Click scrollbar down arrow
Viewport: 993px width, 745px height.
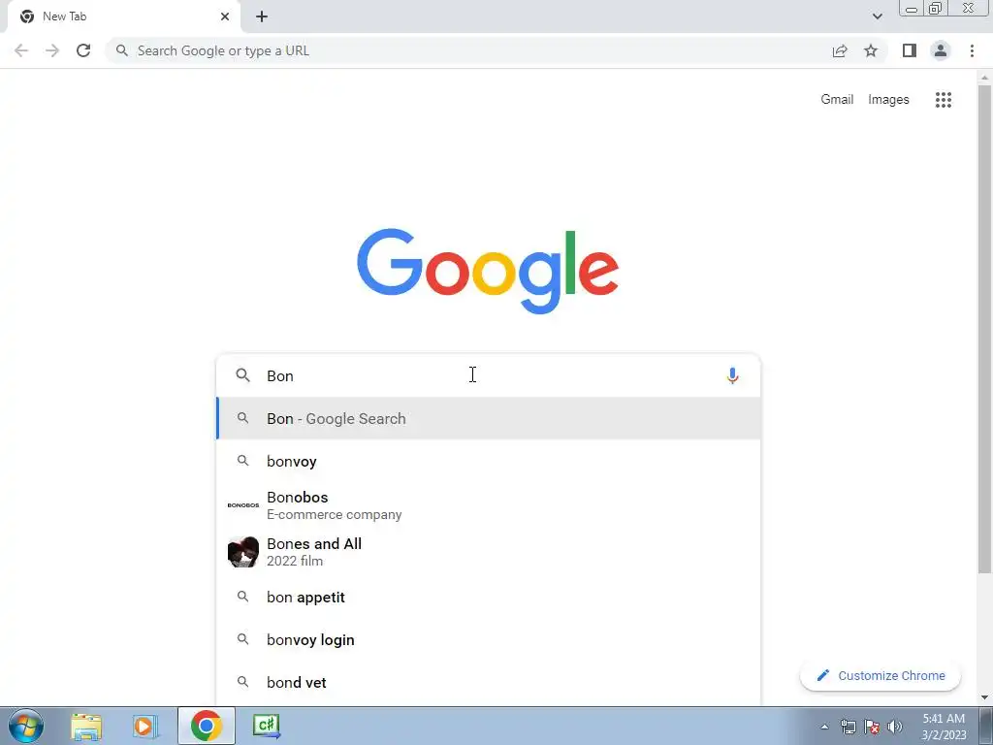click(984, 697)
